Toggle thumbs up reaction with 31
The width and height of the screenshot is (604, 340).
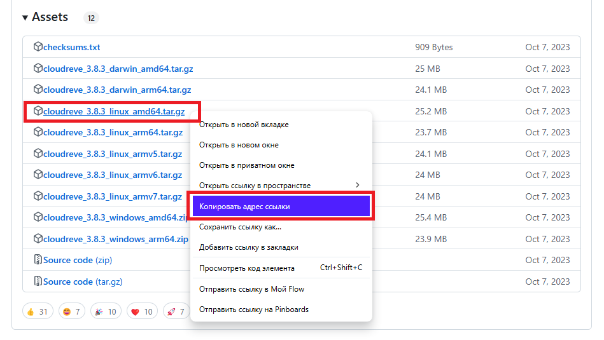pyautogui.click(x=38, y=311)
